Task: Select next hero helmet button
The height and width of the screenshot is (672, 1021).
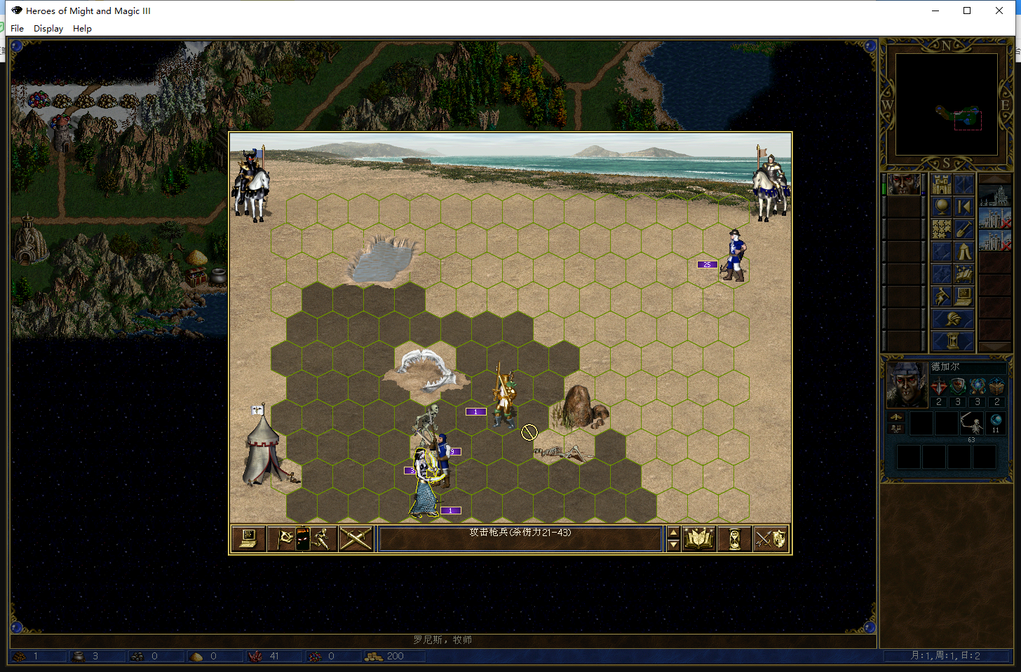Action: click(x=952, y=319)
